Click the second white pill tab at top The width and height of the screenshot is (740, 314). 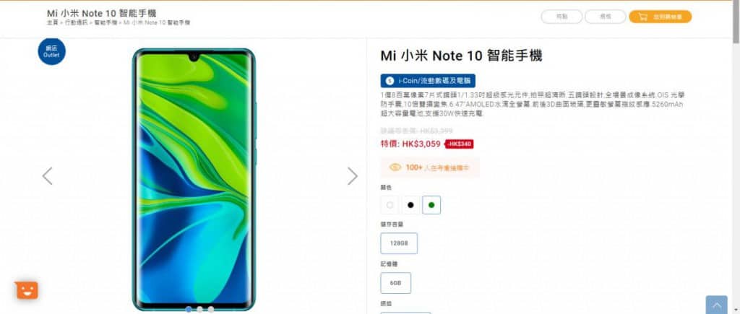click(x=606, y=17)
